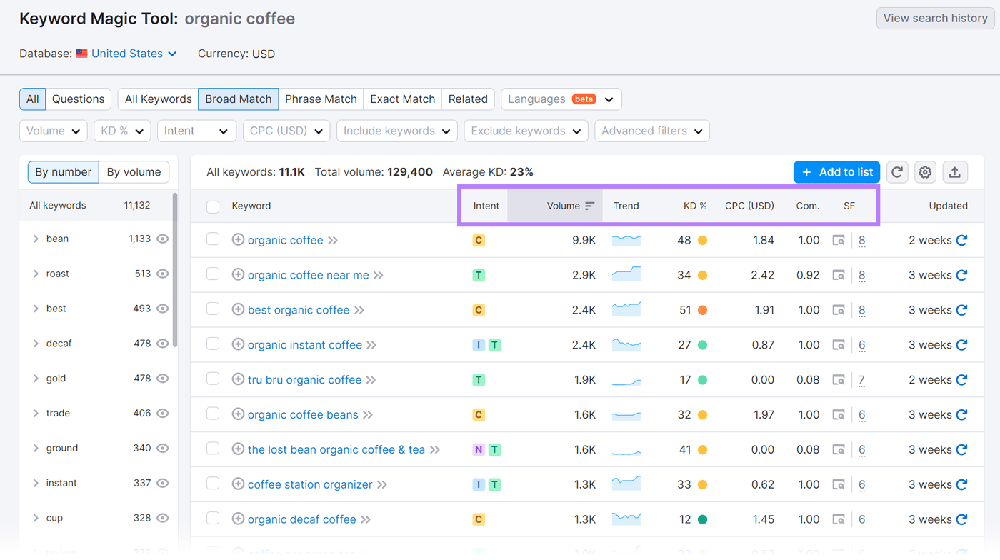Switch to Exact Match matching
1000x560 pixels.
402,99
